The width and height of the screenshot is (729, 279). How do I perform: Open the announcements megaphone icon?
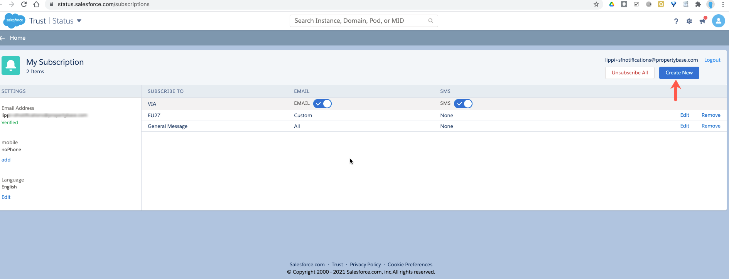pos(702,21)
